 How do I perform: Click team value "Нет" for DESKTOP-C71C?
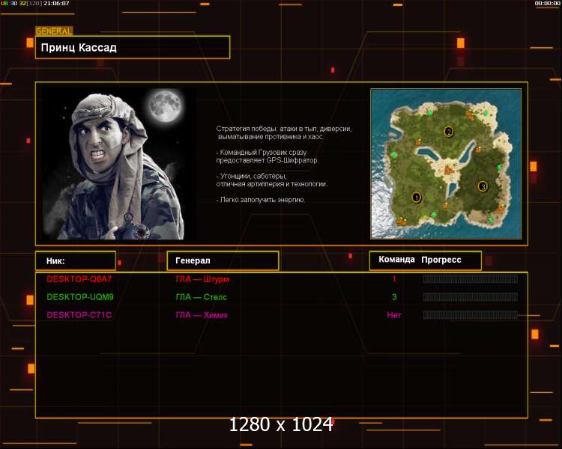(394, 315)
